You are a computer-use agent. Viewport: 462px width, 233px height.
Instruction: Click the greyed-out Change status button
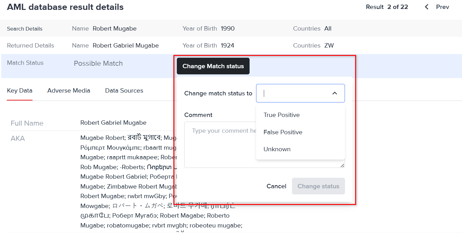[318, 186]
